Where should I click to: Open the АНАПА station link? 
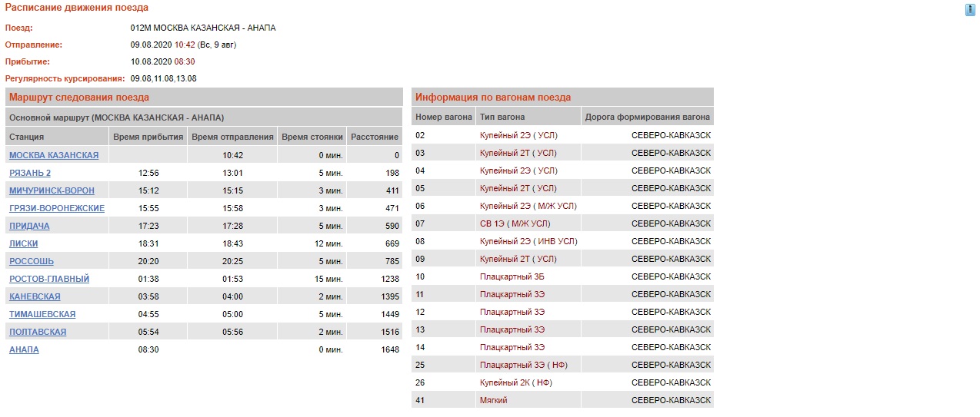click(x=24, y=349)
